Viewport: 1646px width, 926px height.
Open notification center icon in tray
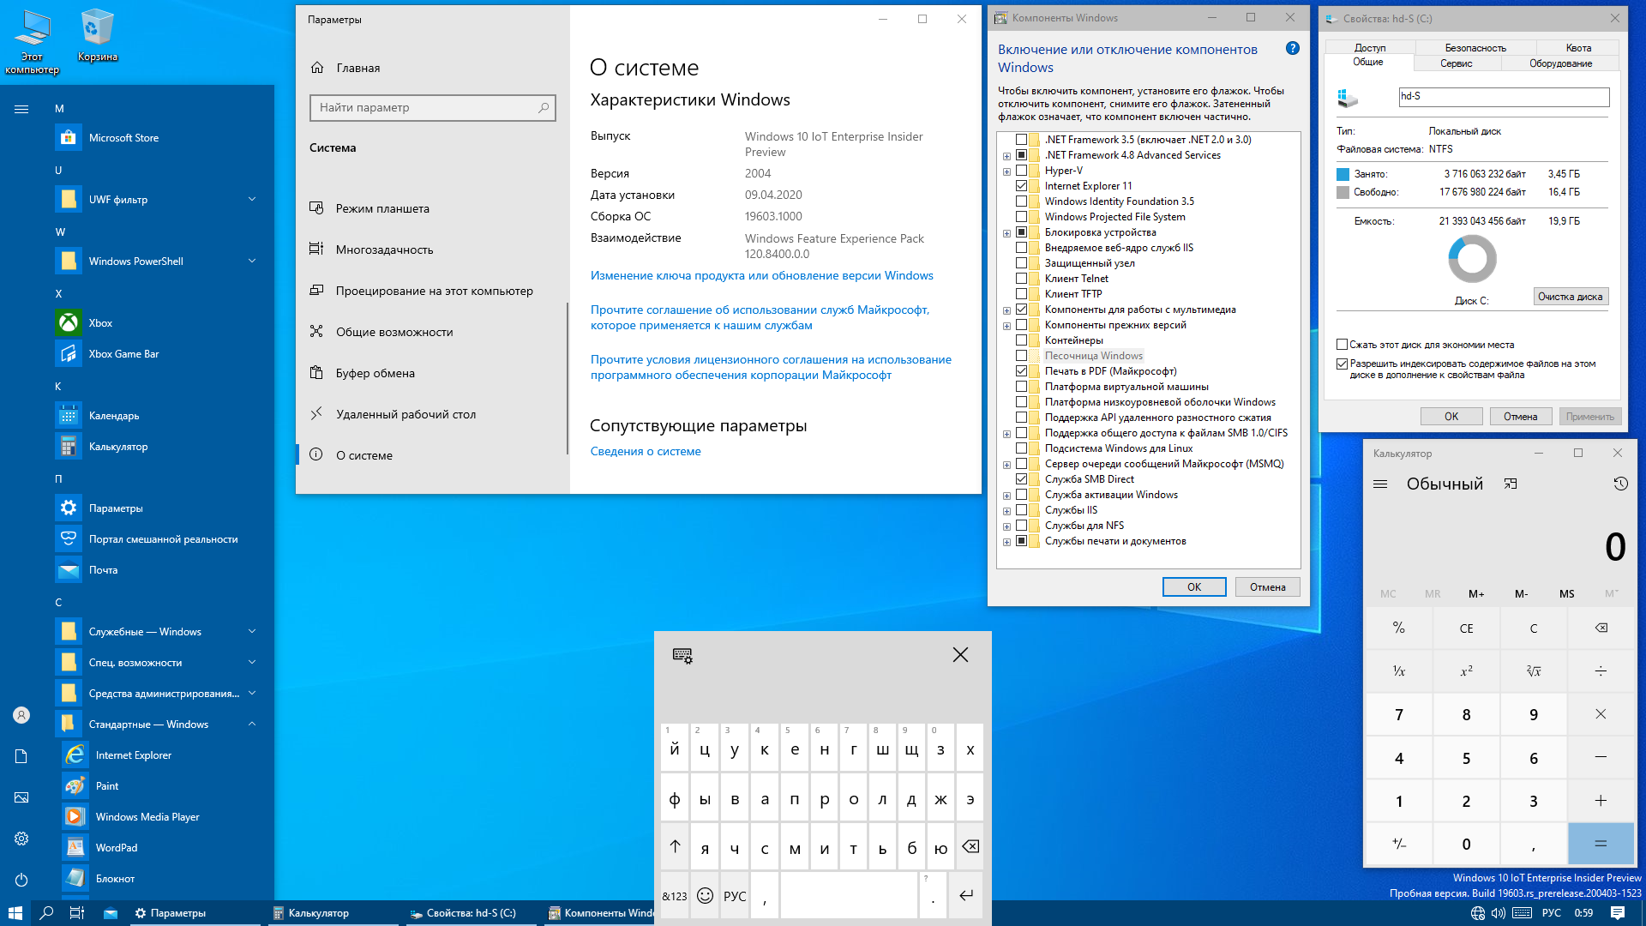1618,913
